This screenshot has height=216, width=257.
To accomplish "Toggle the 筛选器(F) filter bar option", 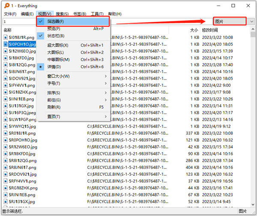I will [x=73, y=21].
